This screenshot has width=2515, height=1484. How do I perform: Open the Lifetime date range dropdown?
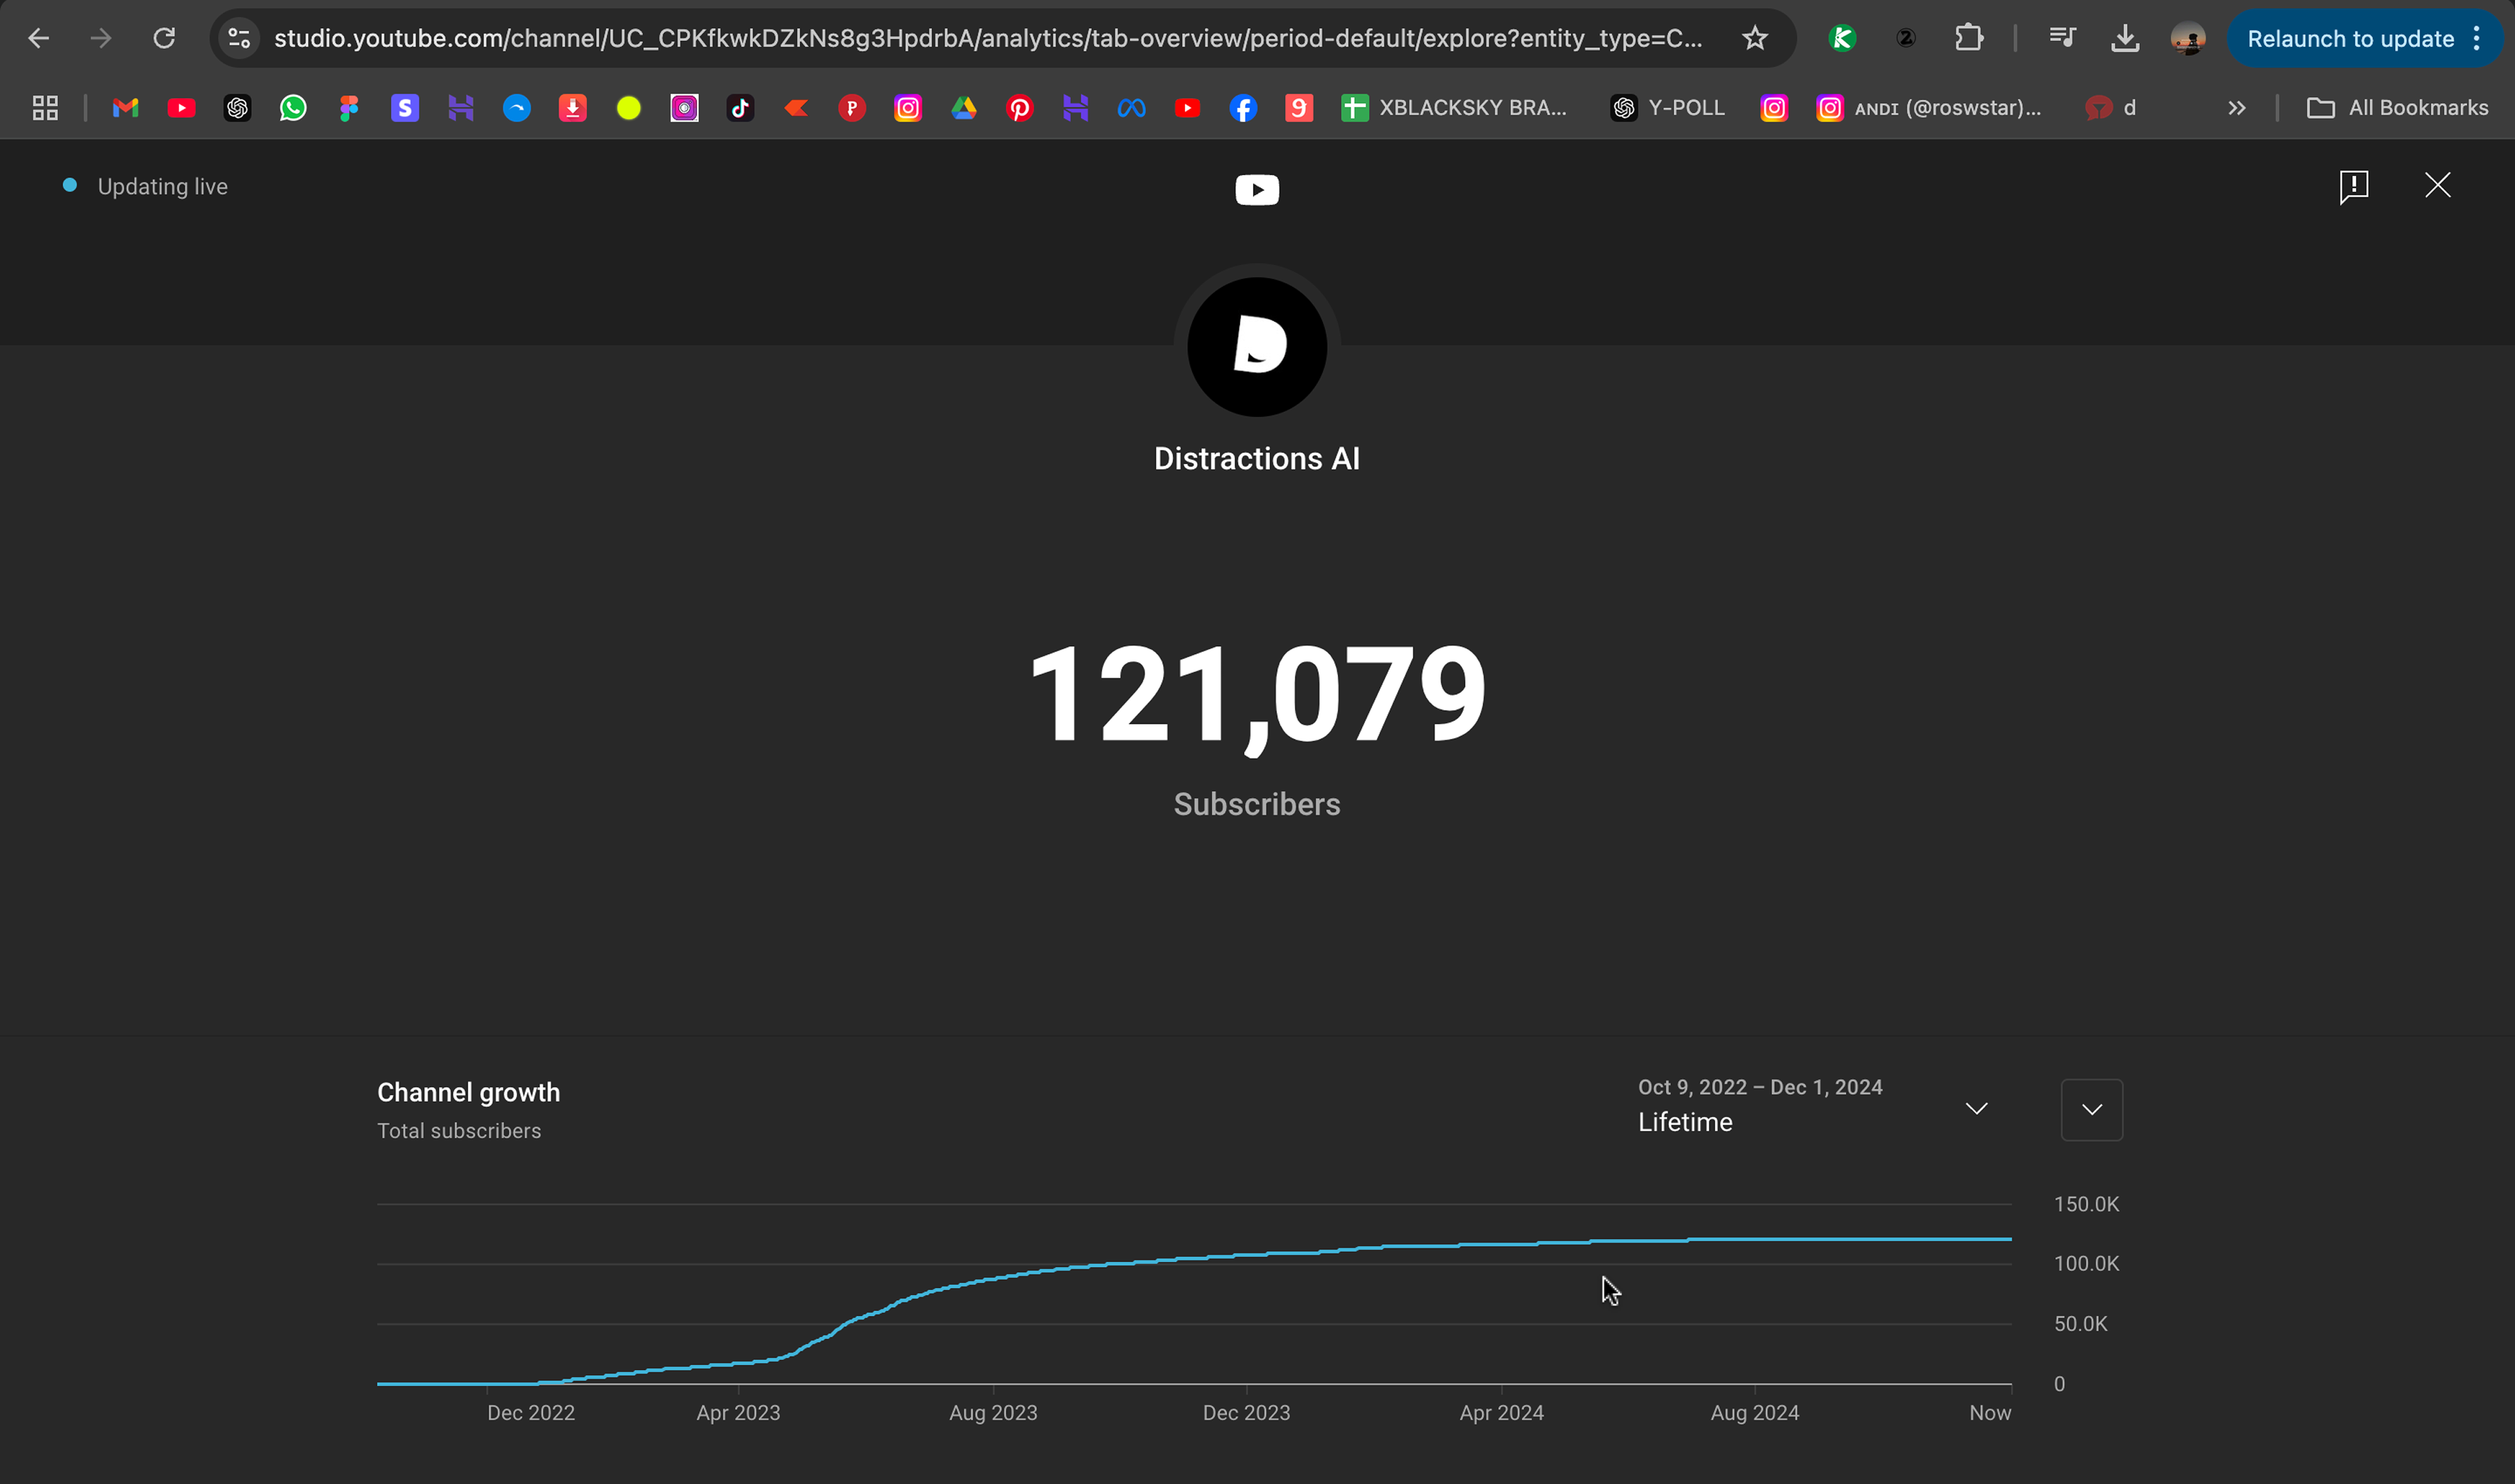coord(1812,1108)
